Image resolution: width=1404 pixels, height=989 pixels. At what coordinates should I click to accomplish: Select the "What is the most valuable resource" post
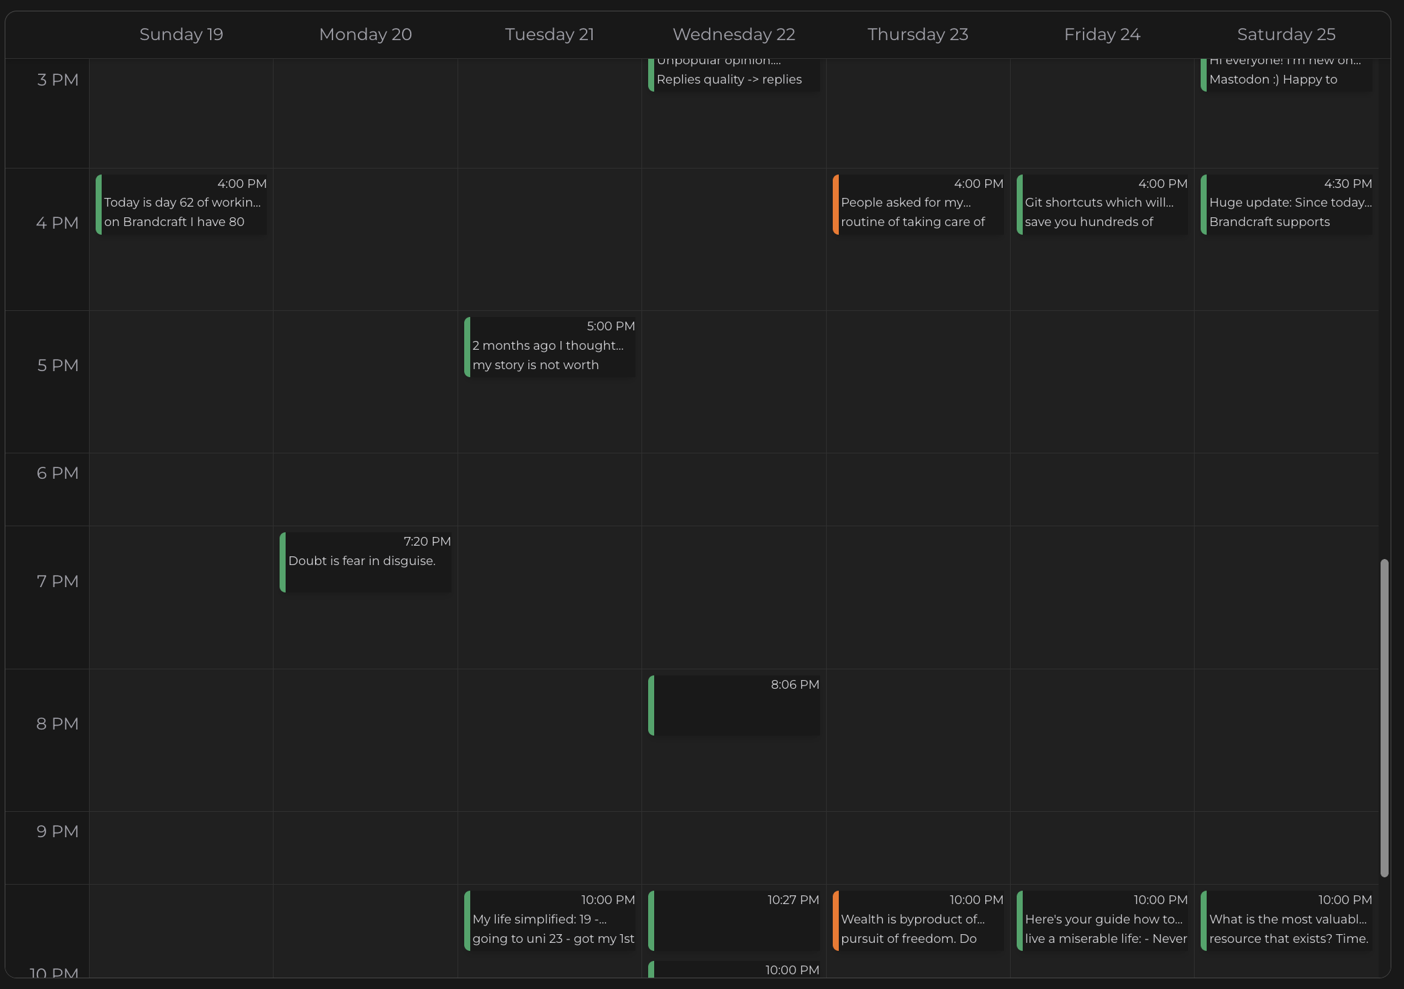[1286, 921]
